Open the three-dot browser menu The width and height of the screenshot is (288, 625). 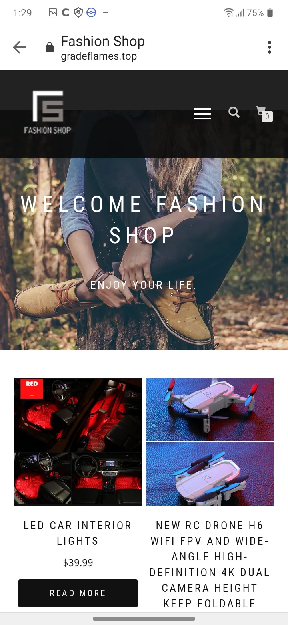tap(270, 47)
